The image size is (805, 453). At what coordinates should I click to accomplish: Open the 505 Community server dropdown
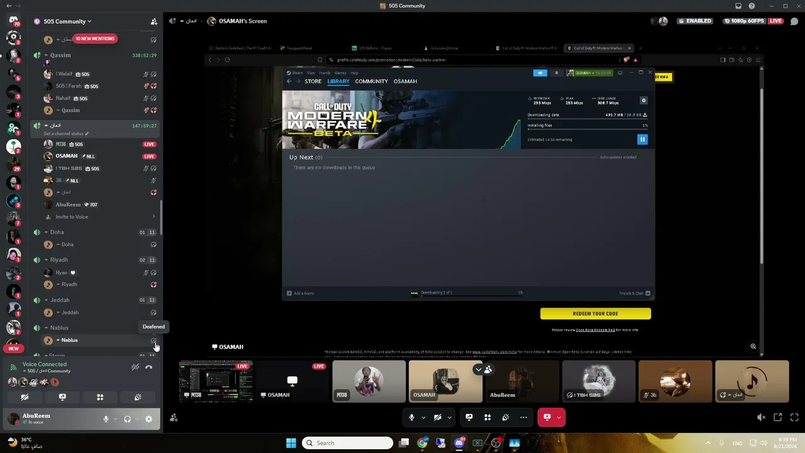point(64,21)
